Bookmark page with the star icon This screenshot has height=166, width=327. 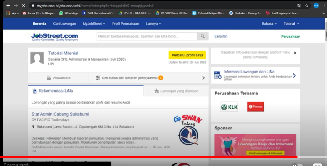tap(307, 6)
